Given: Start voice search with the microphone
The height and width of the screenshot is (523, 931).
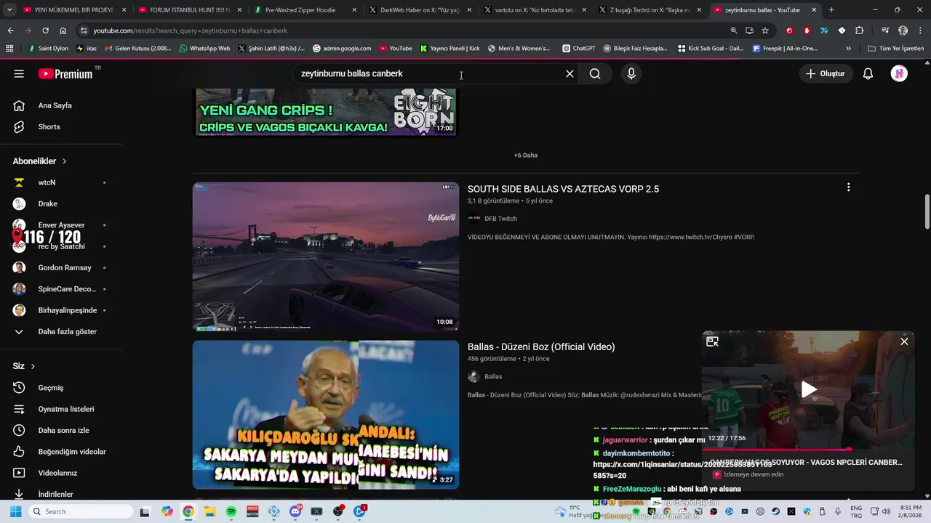Looking at the screenshot, I should [x=631, y=73].
